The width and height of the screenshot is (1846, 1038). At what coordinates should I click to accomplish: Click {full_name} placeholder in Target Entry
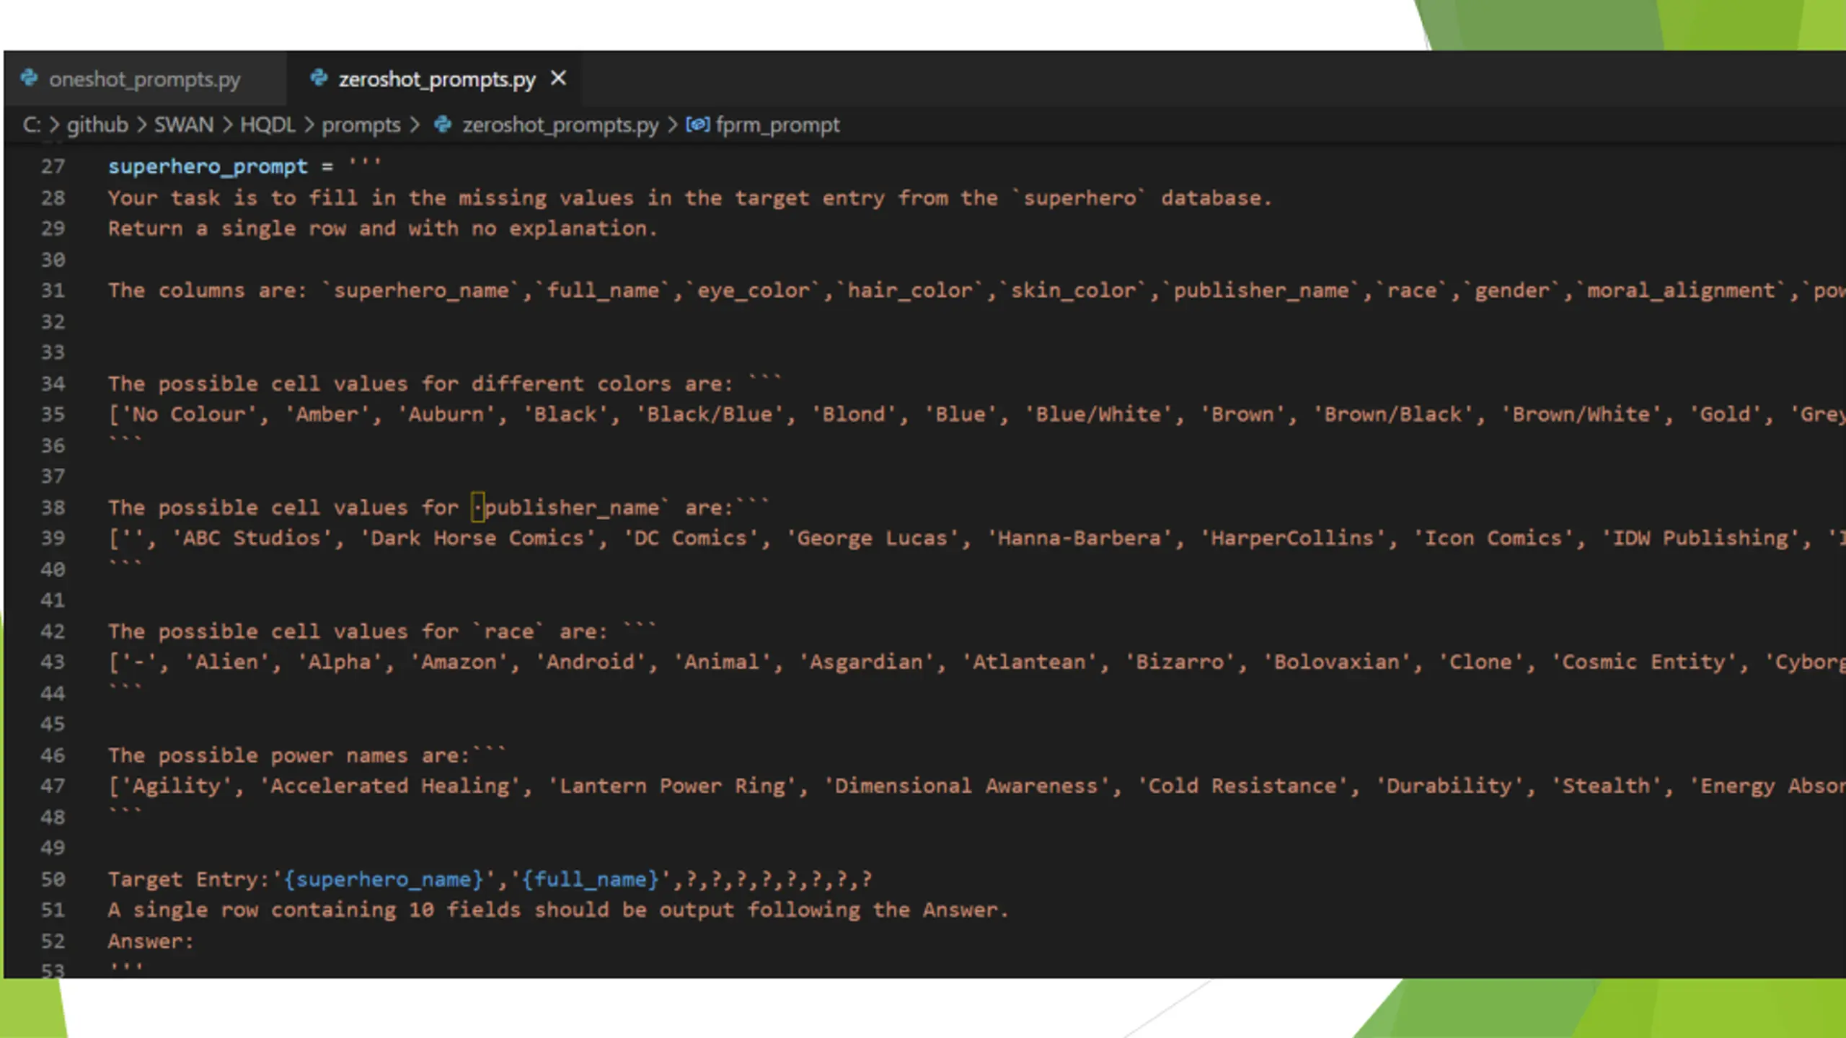coord(589,880)
